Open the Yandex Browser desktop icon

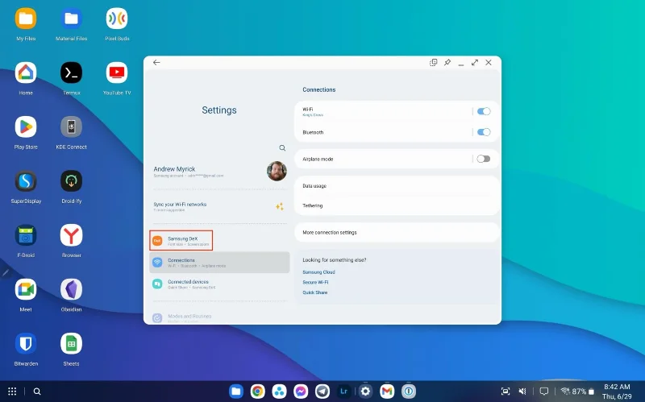pyautogui.click(x=71, y=235)
